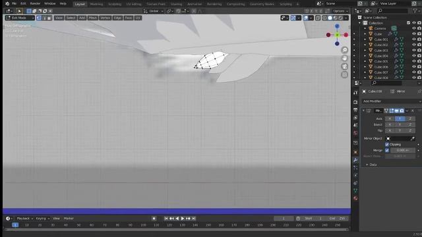This screenshot has height=237, width=422.
Task: Hide Cube.001 with its eye icon
Action: (x=414, y=39)
